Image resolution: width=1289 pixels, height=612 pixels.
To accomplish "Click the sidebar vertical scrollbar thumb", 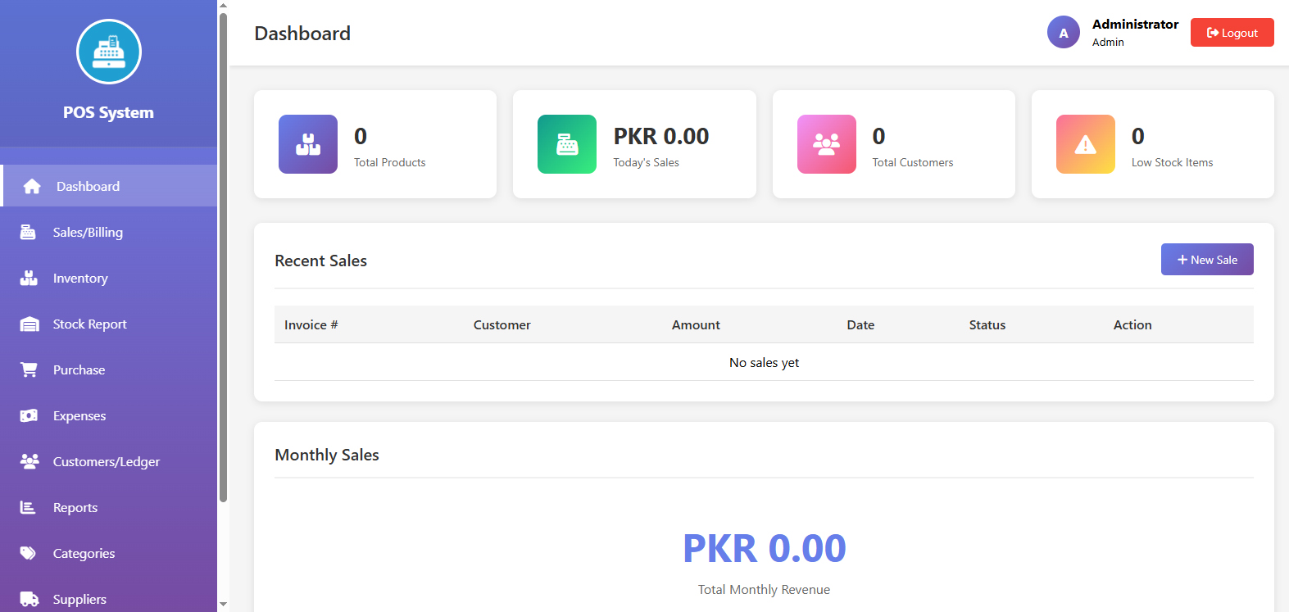I will [x=223, y=254].
